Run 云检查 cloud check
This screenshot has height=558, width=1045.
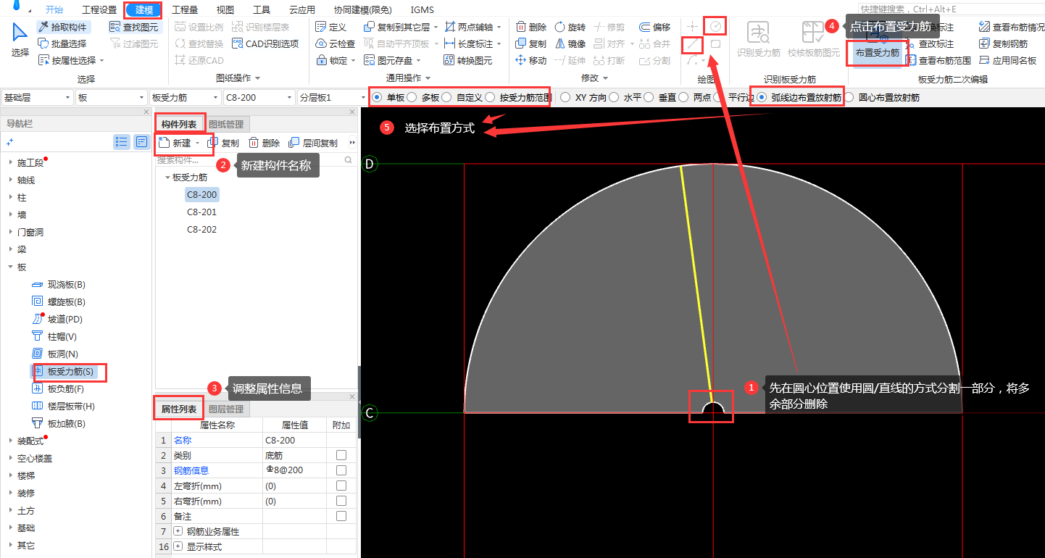(336, 43)
